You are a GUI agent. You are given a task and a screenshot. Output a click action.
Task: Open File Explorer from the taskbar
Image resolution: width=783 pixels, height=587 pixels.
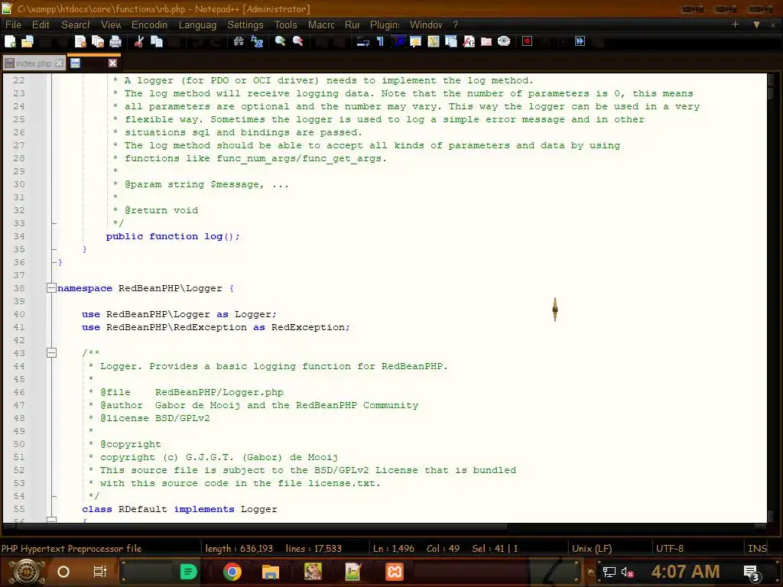(x=270, y=572)
